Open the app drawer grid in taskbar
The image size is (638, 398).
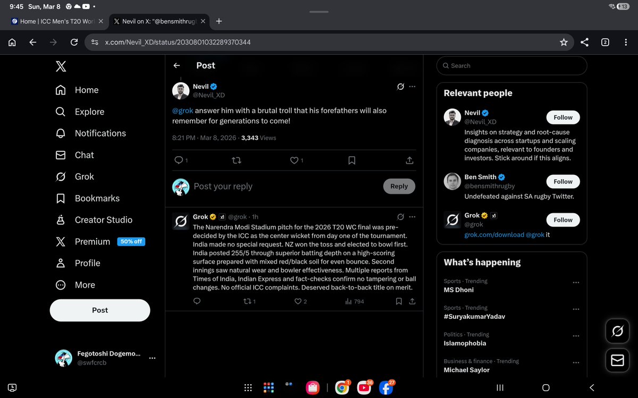click(x=248, y=388)
